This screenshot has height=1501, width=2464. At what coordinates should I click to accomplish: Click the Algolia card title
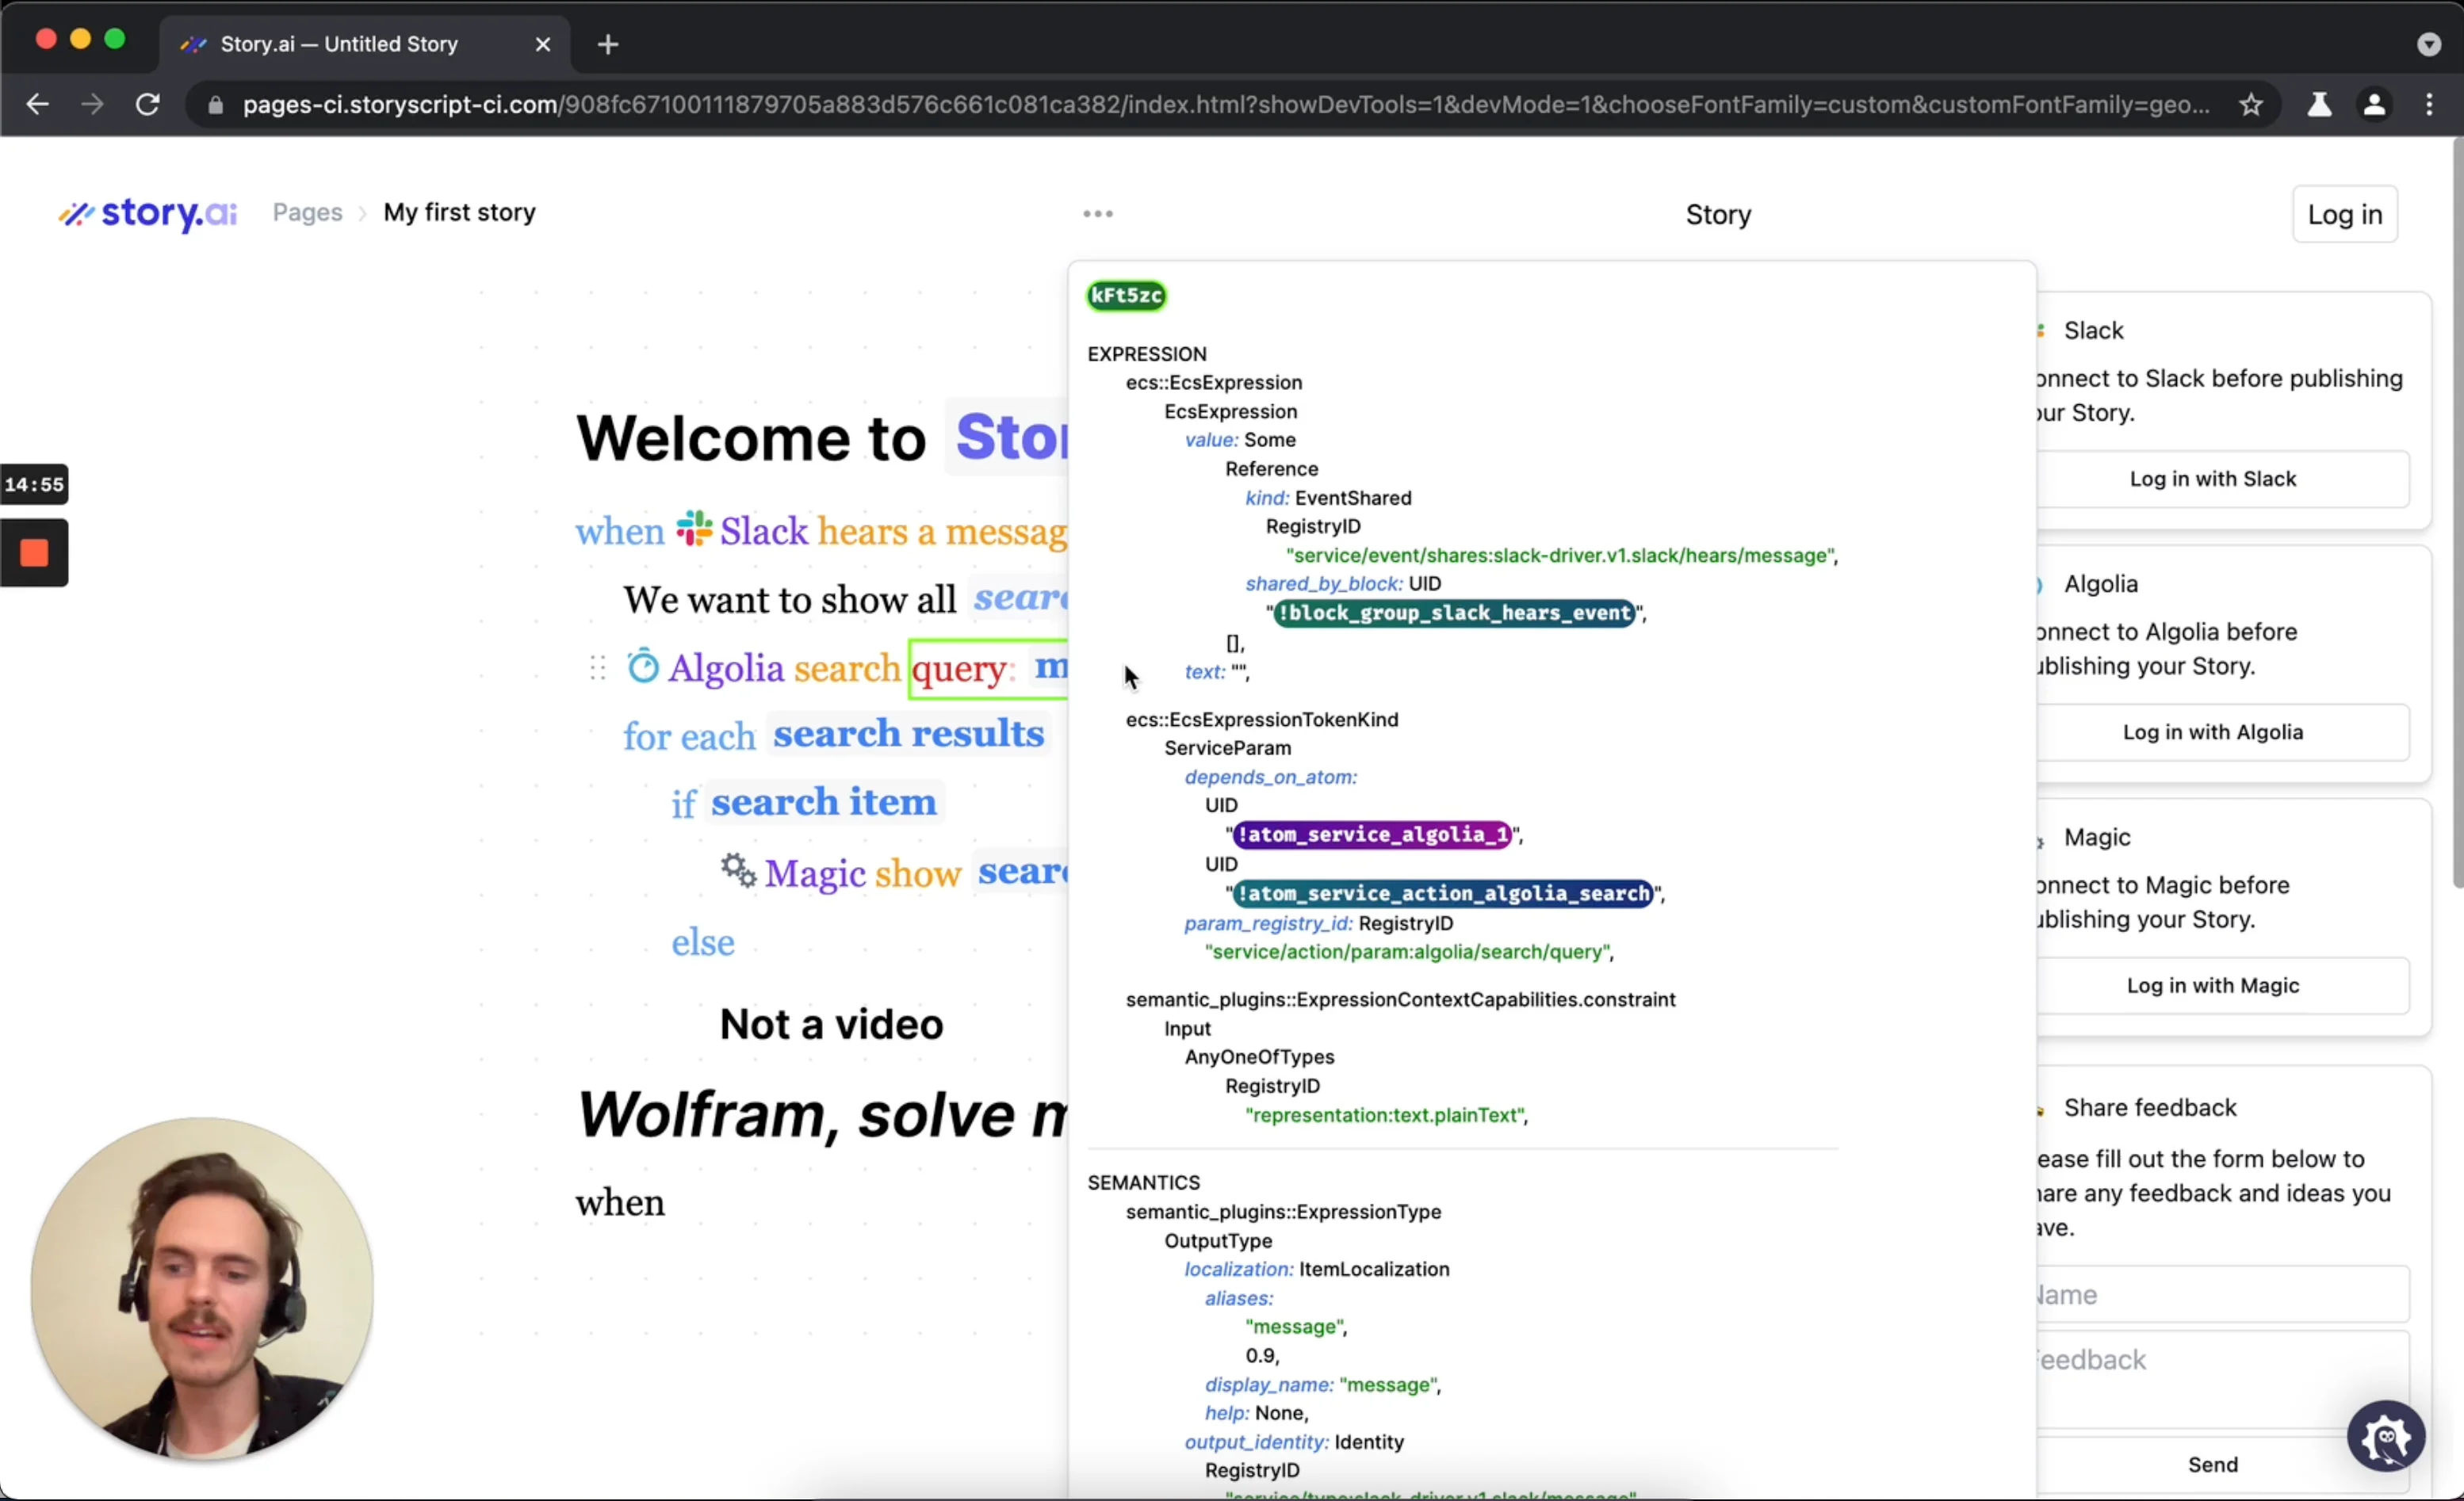[x=2101, y=583]
